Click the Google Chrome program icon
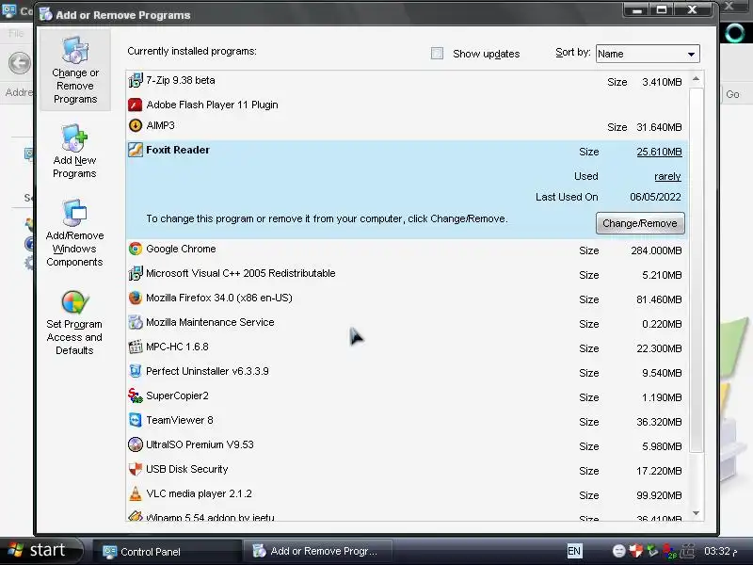The height and width of the screenshot is (565, 753). [136, 249]
